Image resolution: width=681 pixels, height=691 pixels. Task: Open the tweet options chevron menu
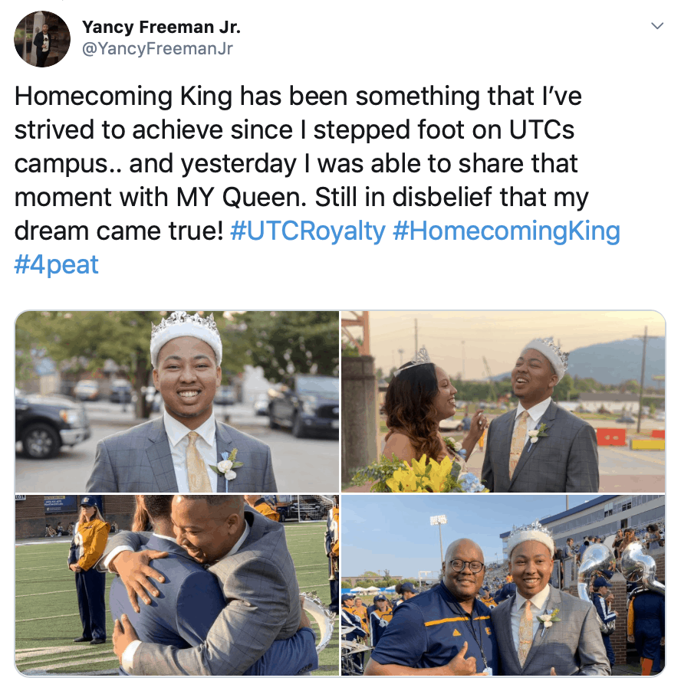click(657, 26)
